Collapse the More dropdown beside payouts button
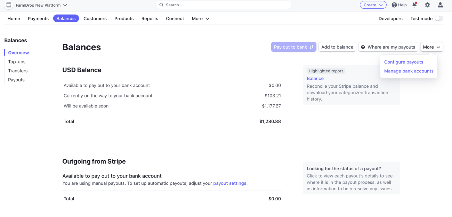Screen dimensions: 452x217 pyautogui.click(x=432, y=47)
